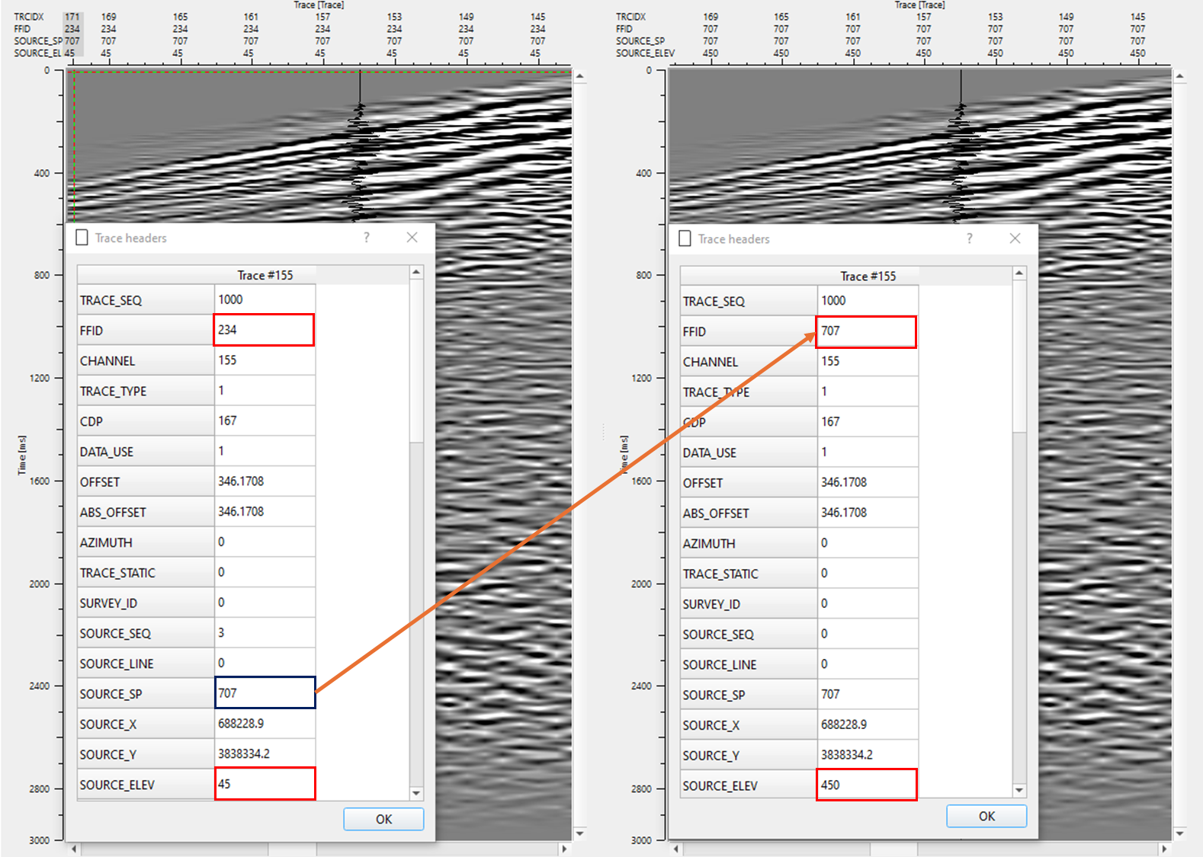
Task: Click the Trace #155 column header in left dialog
Action: (x=265, y=275)
